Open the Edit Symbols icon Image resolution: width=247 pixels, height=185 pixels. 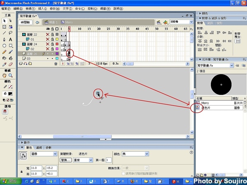click(165, 22)
